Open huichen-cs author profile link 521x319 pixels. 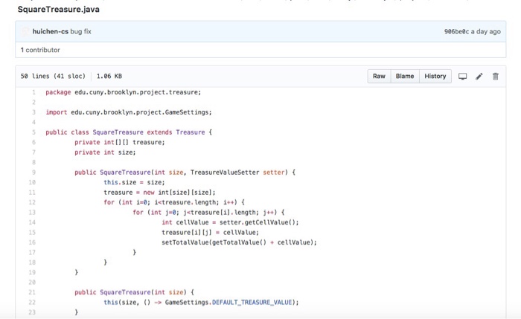point(51,31)
